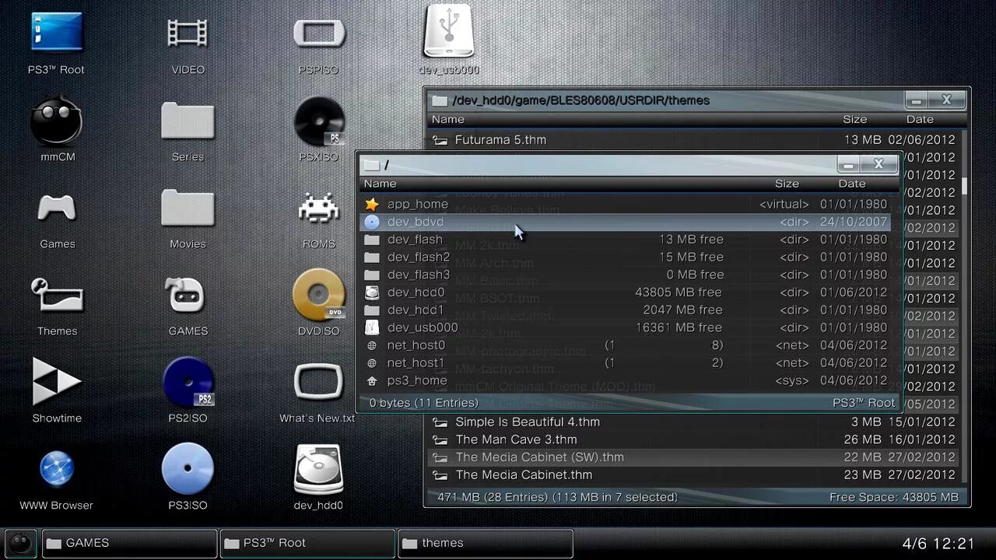This screenshot has height=560, width=996.
Task: Open the PS3 Root desktop icon
Action: pyautogui.click(x=57, y=33)
